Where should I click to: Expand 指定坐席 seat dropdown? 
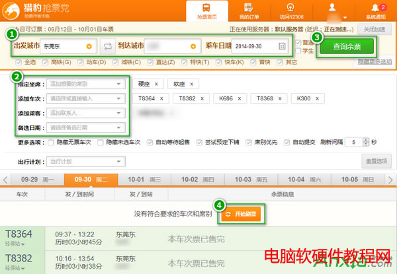coord(119,84)
